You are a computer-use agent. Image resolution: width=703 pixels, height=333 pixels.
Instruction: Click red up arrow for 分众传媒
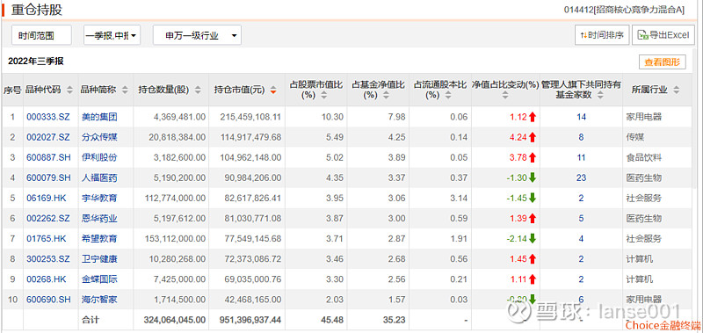[x=533, y=137]
